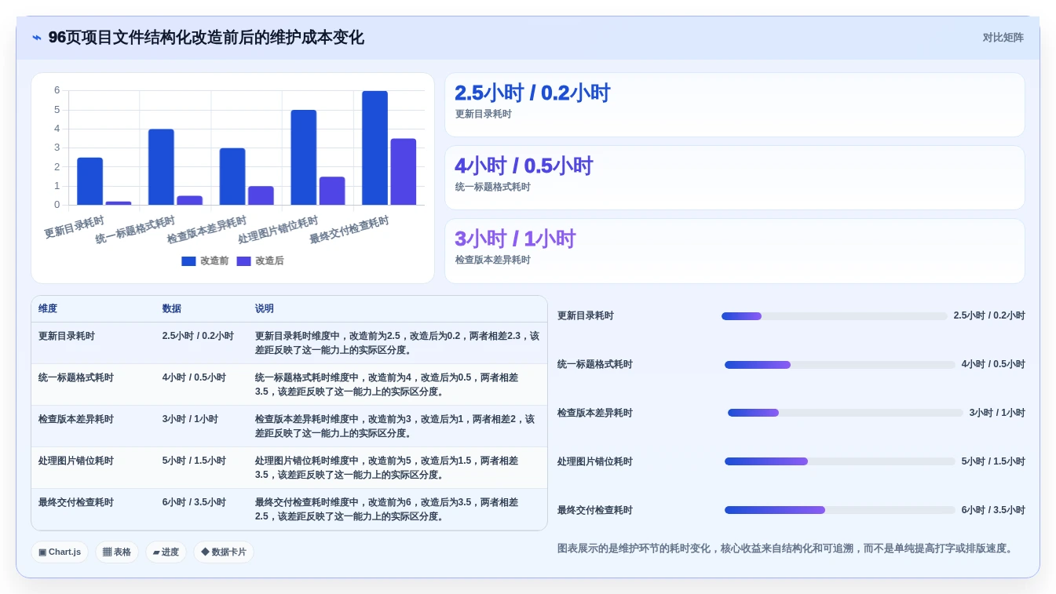This screenshot has width=1056, height=594.
Task: Click the lightning icon beside the title
Action: (x=37, y=38)
